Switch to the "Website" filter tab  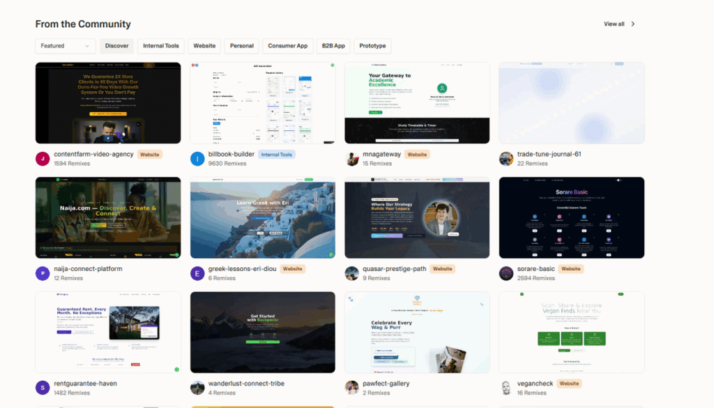tap(204, 45)
